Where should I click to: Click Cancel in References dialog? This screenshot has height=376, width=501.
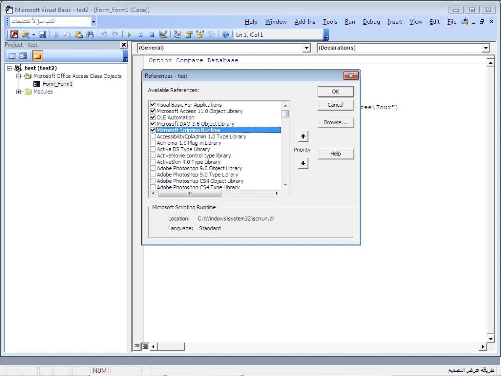click(x=336, y=105)
